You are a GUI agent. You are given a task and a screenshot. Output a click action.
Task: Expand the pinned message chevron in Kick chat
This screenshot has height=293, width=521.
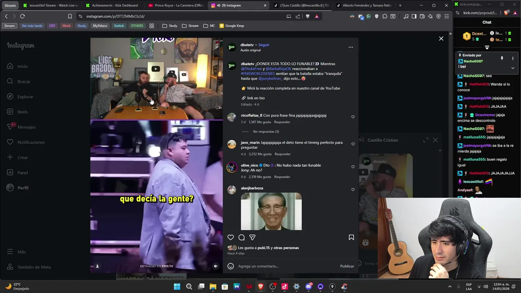coord(512,68)
